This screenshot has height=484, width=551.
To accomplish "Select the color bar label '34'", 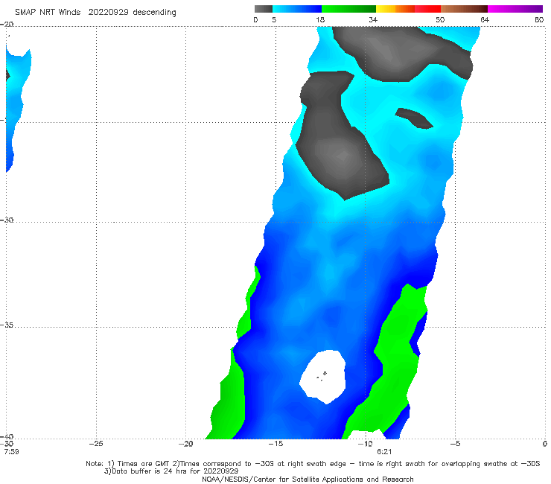I will click(373, 20).
